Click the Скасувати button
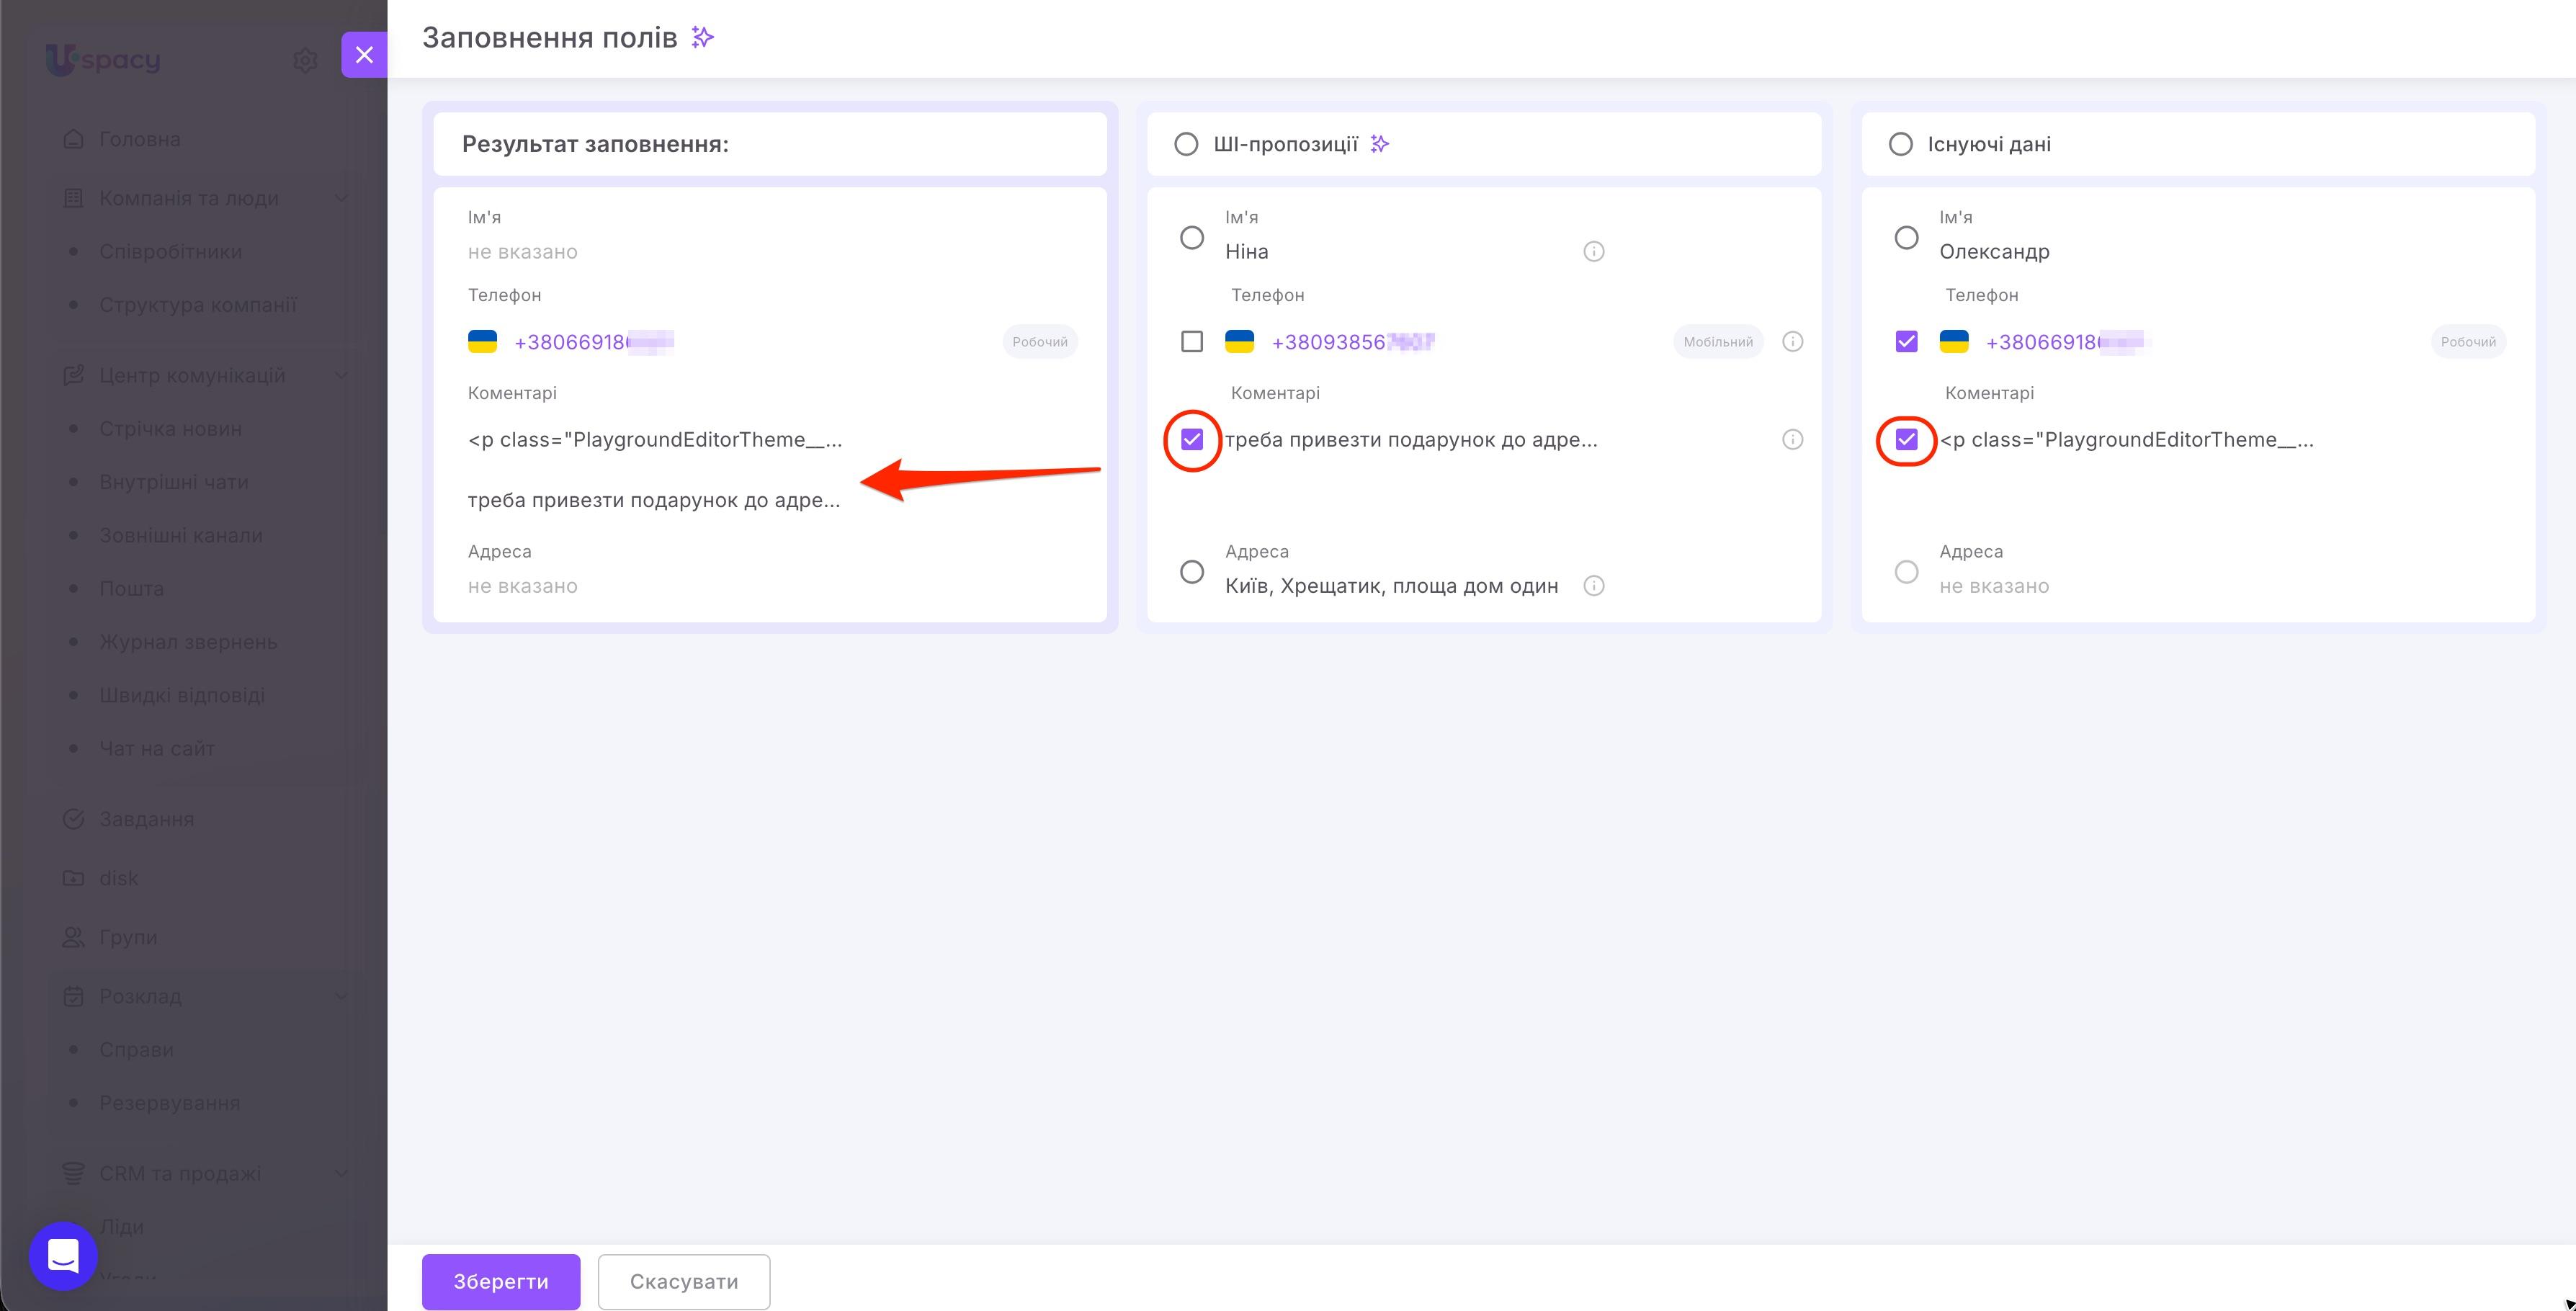Screen dimensions: 2576x1311 tap(684, 1282)
